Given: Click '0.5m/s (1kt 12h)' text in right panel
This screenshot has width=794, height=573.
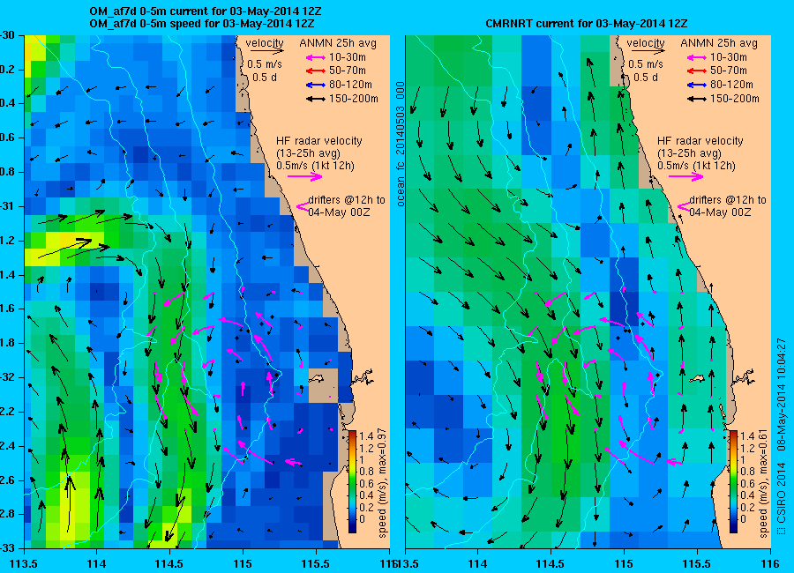Looking at the screenshot, I should coord(697,166).
